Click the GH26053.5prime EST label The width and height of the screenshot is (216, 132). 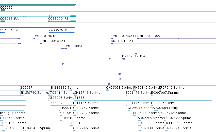click(x=119, y=88)
